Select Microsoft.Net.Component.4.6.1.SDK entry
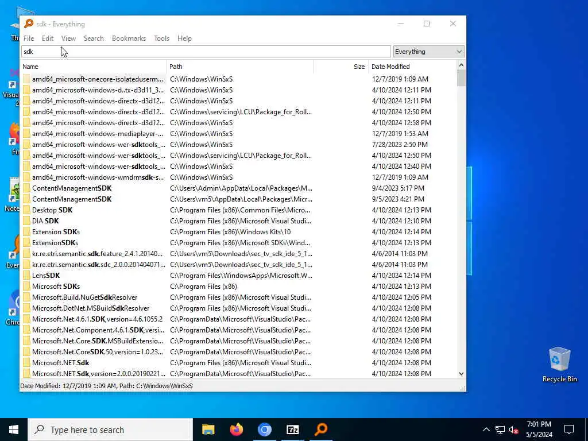The image size is (588, 441). click(x=98, y=330)
